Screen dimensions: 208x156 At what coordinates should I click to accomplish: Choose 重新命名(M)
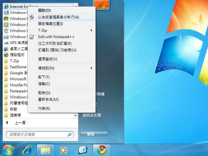click(62, 99)
